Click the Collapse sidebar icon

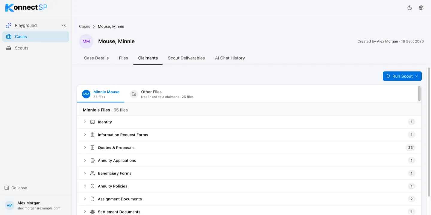[x=7, y=188]
